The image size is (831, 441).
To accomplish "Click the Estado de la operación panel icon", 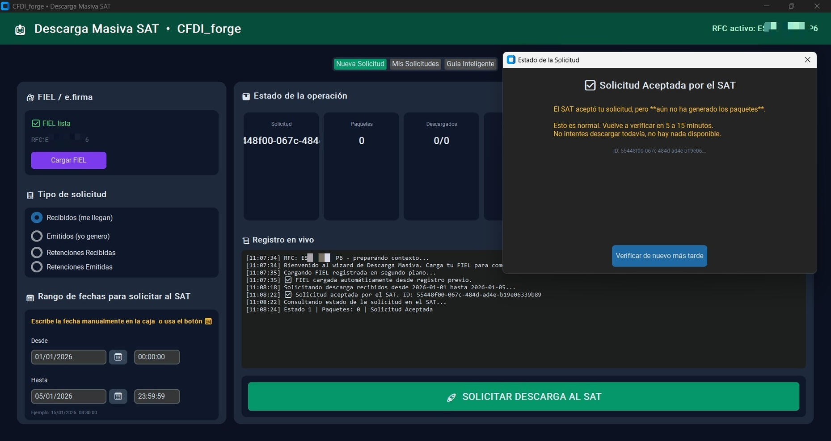I will (246, 96).
